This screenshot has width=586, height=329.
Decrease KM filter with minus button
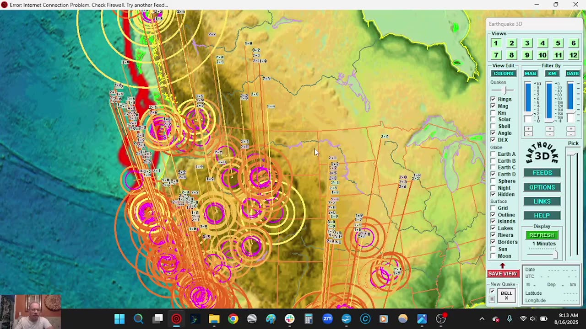550,134
